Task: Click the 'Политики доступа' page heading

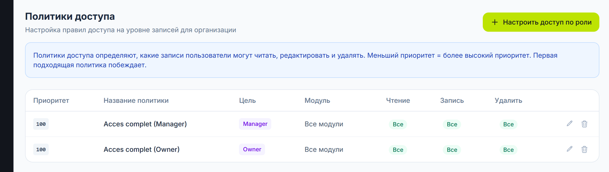Action: tap(70, 17)
